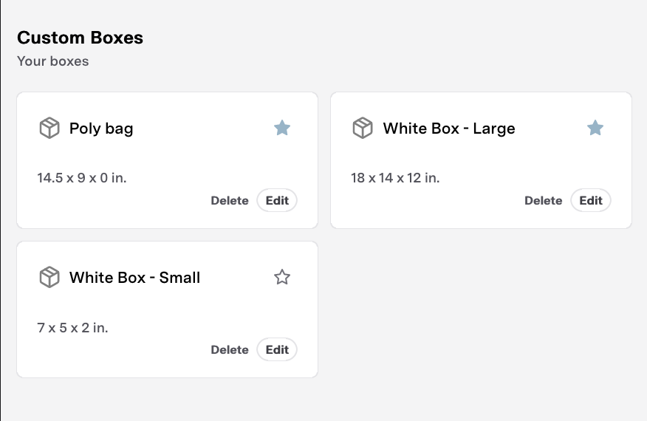Image resolution: width=647 pixels, height=421 pixels.
Task: Click the package icon beside White Box - Large
Action: [363, 128]
